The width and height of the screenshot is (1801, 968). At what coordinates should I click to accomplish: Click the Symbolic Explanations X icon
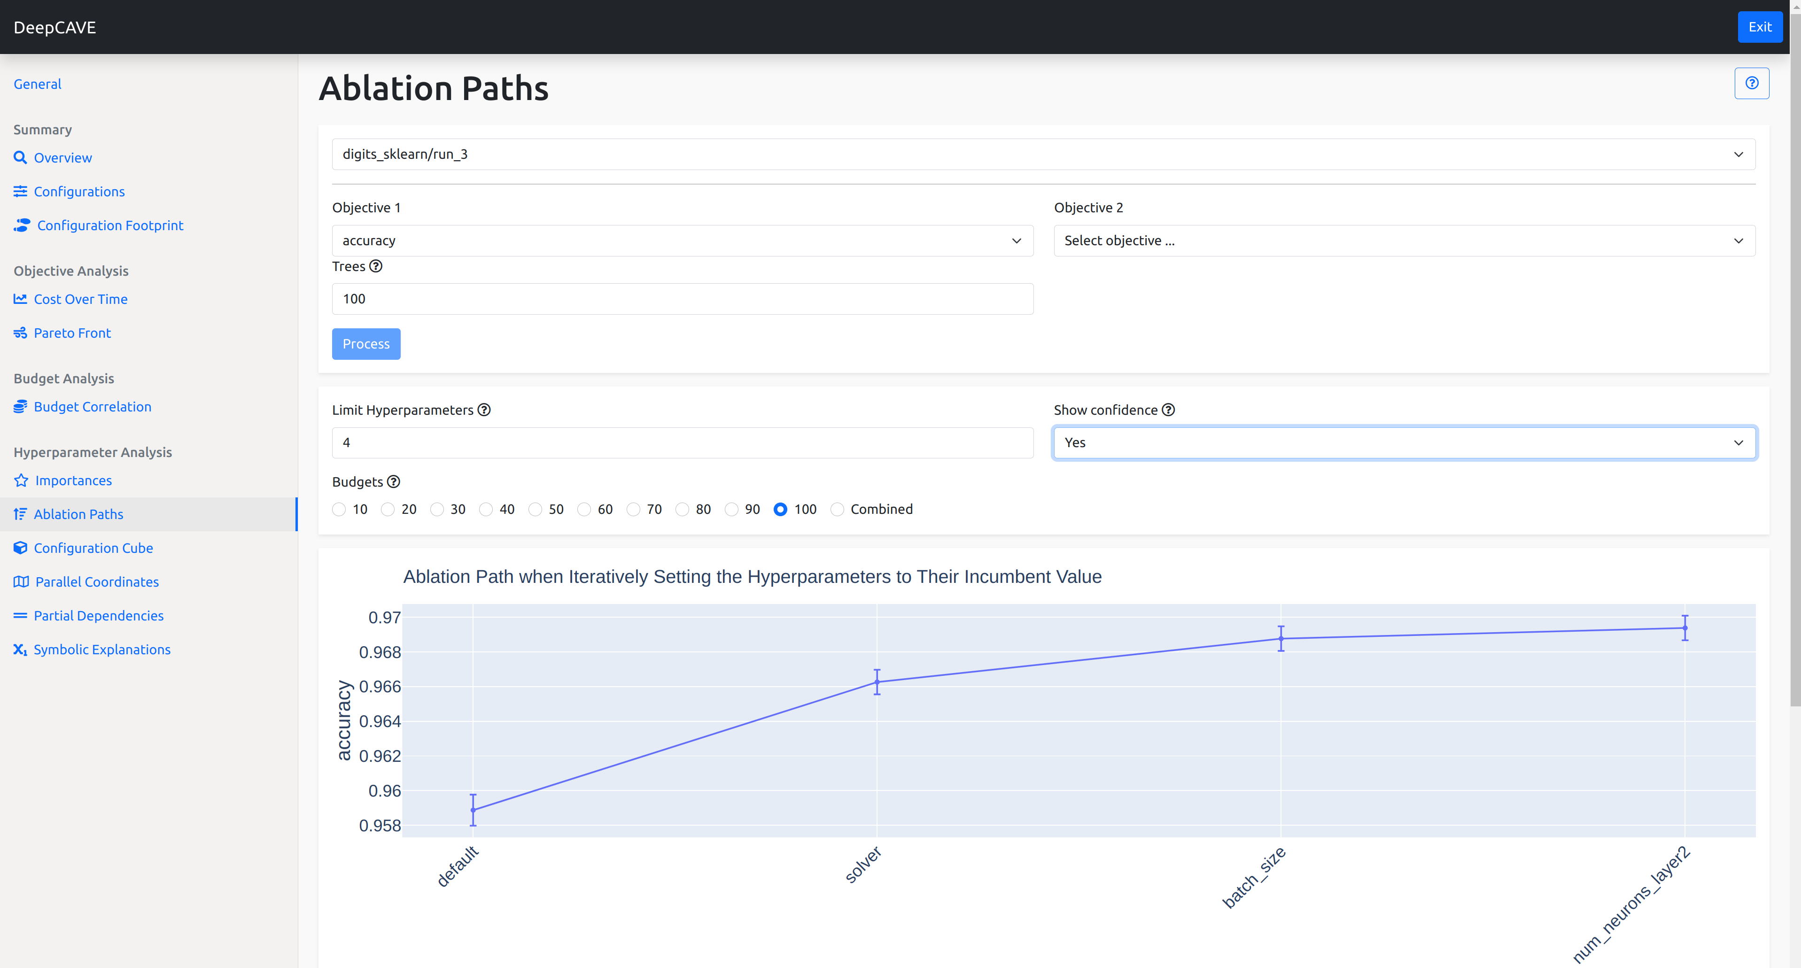pyautogui.click(x=20, y=649)
